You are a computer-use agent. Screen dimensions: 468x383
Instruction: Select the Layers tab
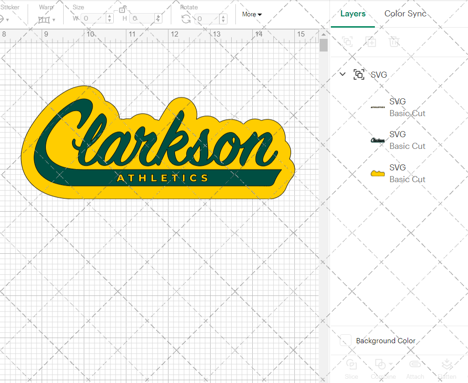(353, 14)
